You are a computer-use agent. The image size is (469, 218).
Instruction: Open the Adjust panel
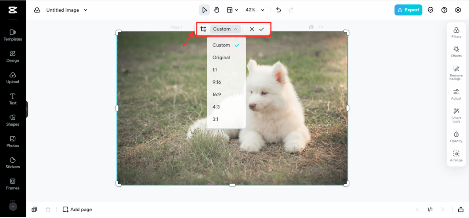tap(456, 94)
